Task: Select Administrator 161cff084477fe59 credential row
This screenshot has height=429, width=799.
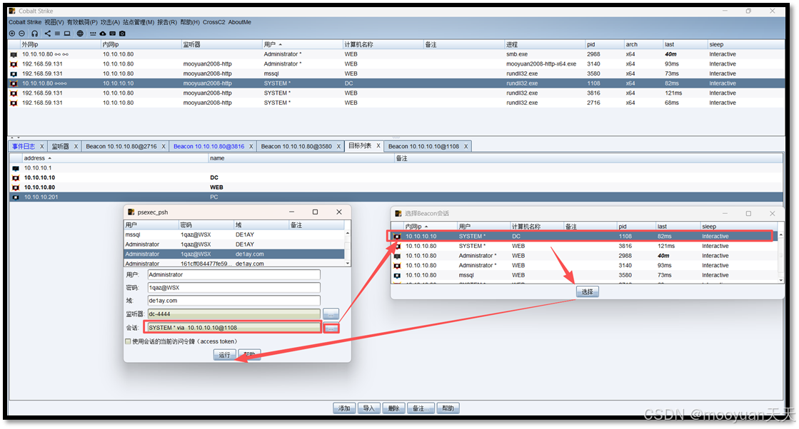Action: click(234, 264)
